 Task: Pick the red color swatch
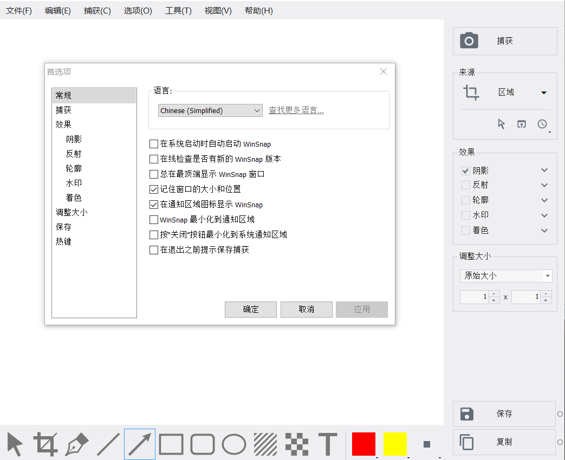[363, 444]
